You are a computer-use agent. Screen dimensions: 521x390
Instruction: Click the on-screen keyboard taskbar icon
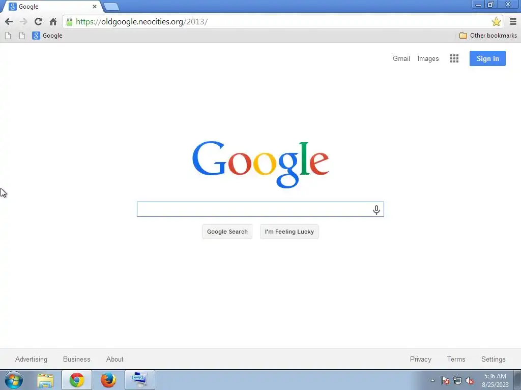[140, 380]
